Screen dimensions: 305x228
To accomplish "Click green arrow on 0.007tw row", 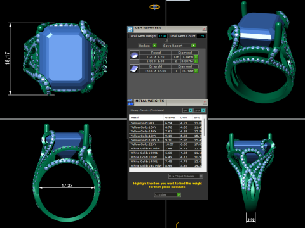I will tap(196, 61).
